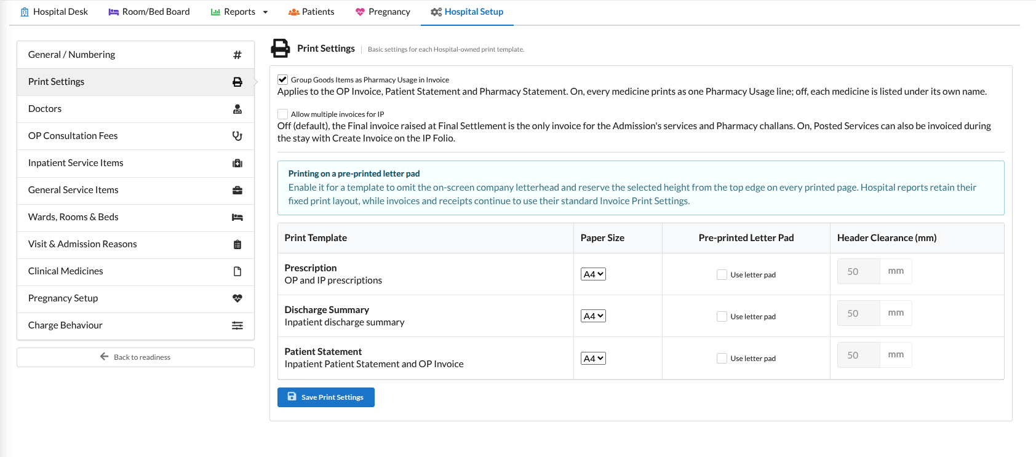1036x457 pixels.
Task: Select the General / Numbering section
Action: pos(135,55)
